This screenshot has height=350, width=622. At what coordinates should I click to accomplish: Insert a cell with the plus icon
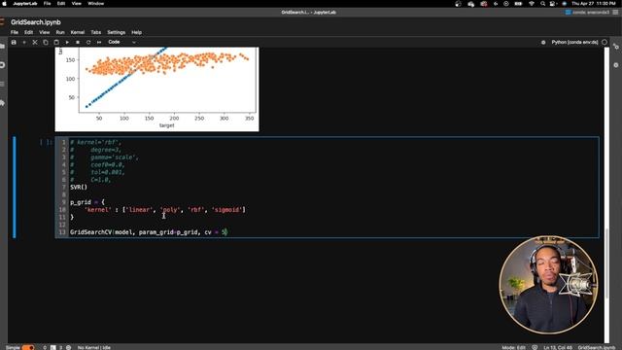coord(24,42)
